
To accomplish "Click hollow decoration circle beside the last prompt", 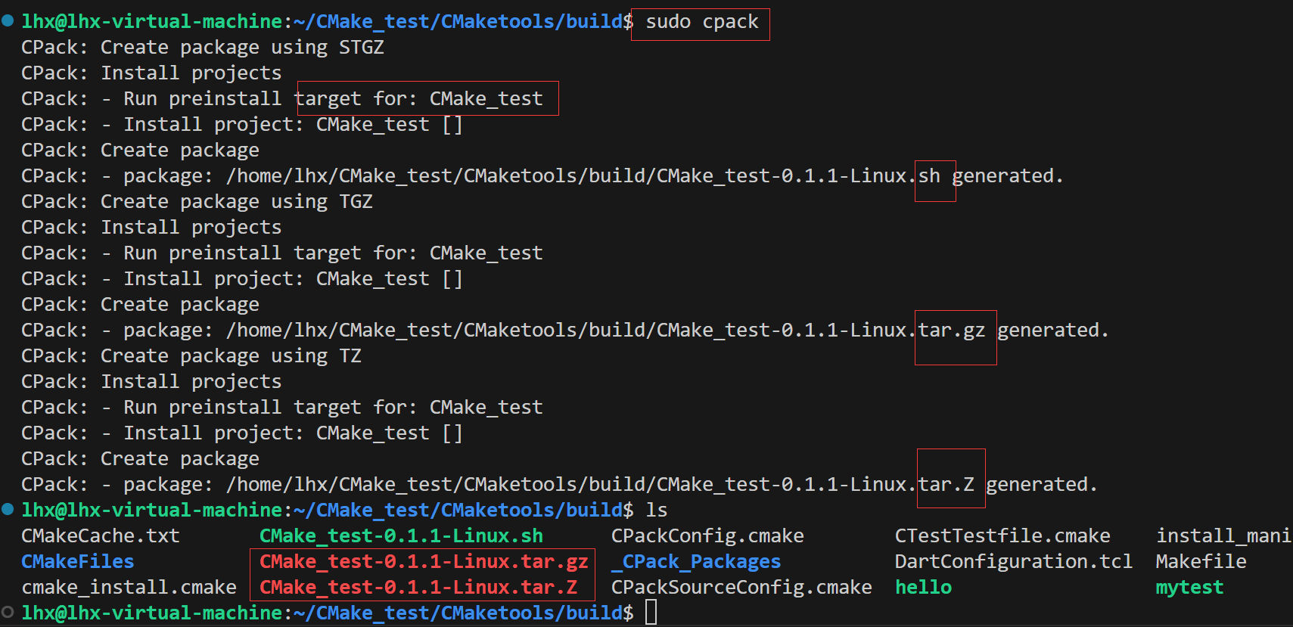I will point(8,612).
